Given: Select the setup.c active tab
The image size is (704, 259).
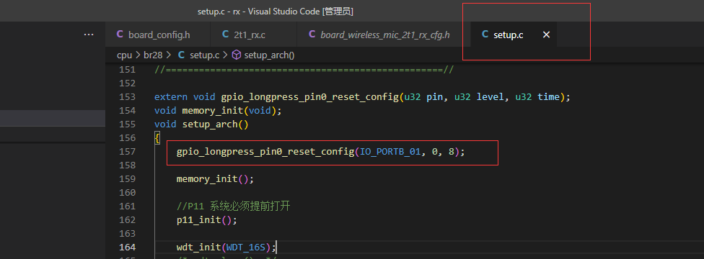Looking at the screenshot, I should coord(508,35).
